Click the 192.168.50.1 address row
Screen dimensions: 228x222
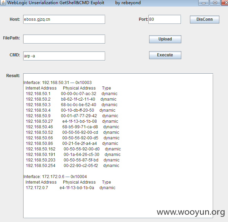(72, 94)
